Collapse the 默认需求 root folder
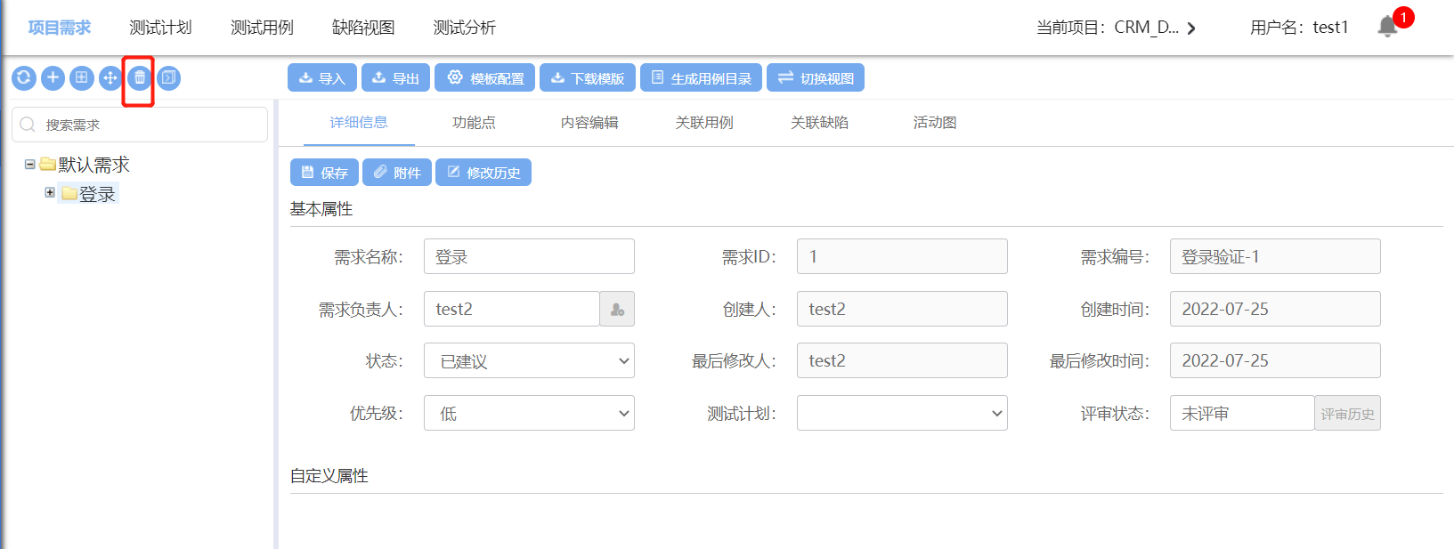Screen dimensions: 1454x549 pyautogui.click(x=29, y=165)
